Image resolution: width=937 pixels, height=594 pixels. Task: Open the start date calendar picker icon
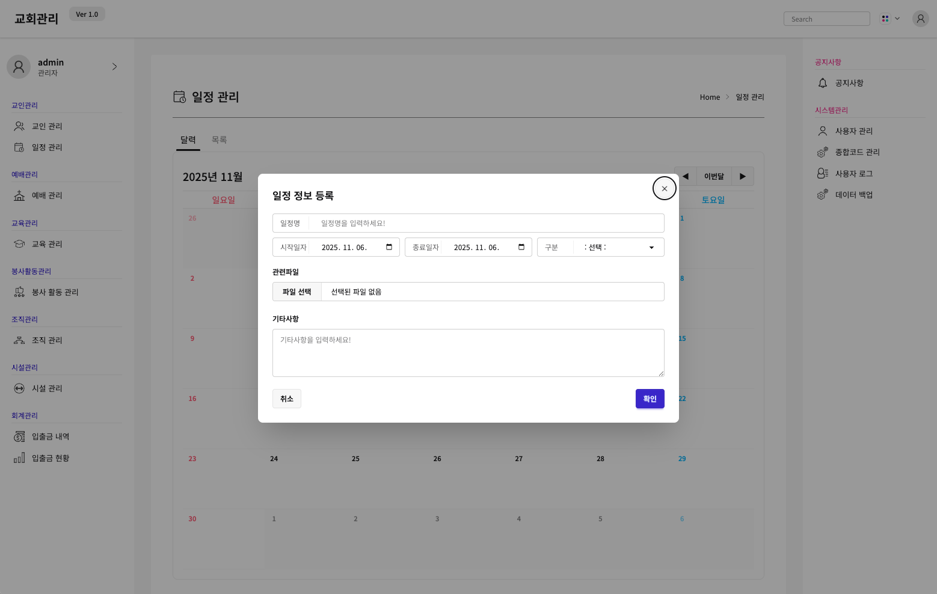click(x=389, y=247)
